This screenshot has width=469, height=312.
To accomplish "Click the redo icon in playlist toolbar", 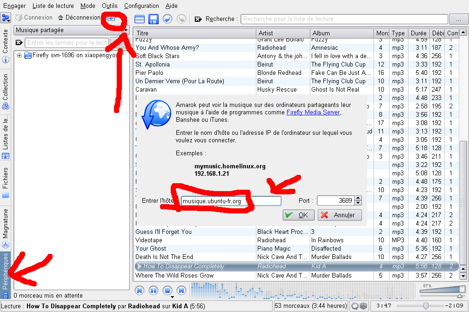I will point(181,19).
